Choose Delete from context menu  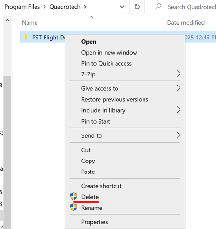point(125,197)
